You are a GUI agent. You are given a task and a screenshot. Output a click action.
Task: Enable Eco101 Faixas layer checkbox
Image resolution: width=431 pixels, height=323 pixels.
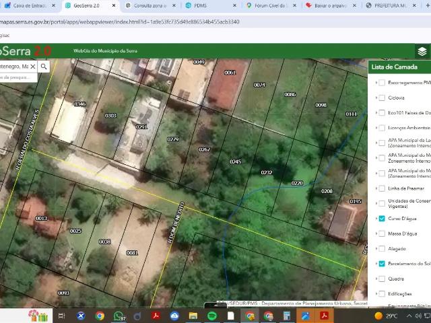[382, 113]
